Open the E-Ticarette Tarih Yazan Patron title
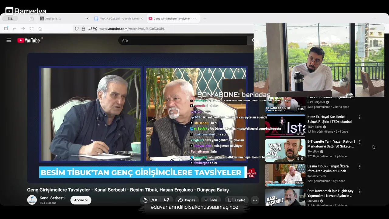The width and height of the screenshot is (389, 219). pos(331,144)
